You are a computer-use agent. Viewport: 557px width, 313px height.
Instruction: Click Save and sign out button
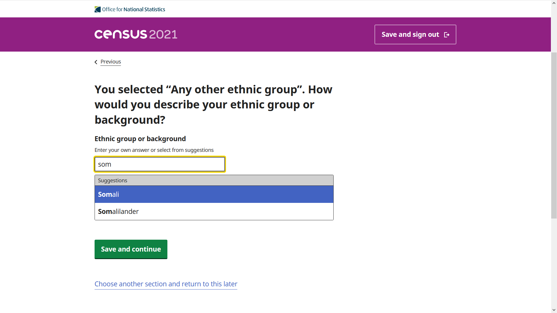coord(415,34)
